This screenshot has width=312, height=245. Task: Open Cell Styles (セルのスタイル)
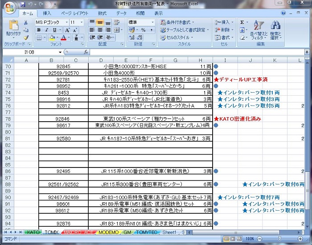coord(177,37)
